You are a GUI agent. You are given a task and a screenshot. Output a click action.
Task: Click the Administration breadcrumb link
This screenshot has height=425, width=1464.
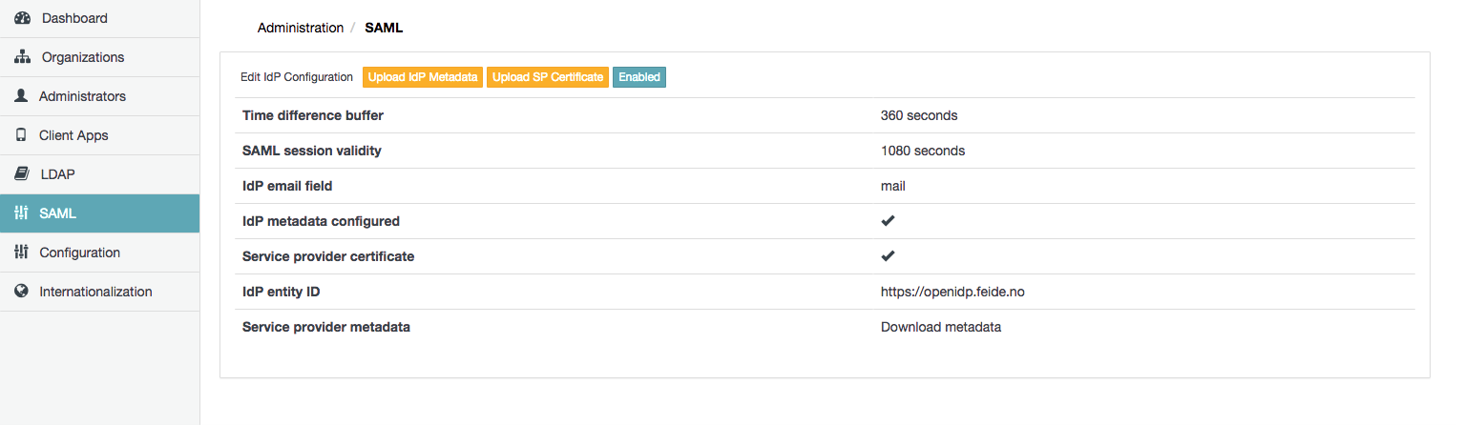(x=301, y=28)
